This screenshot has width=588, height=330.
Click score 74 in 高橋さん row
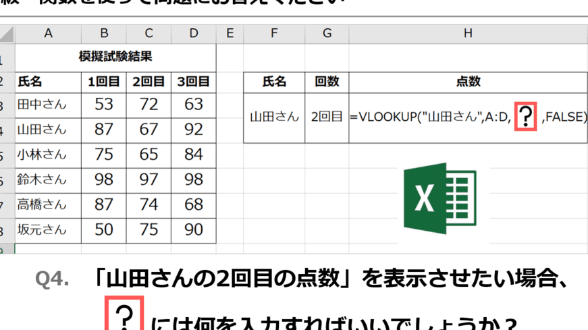point(149,206)
